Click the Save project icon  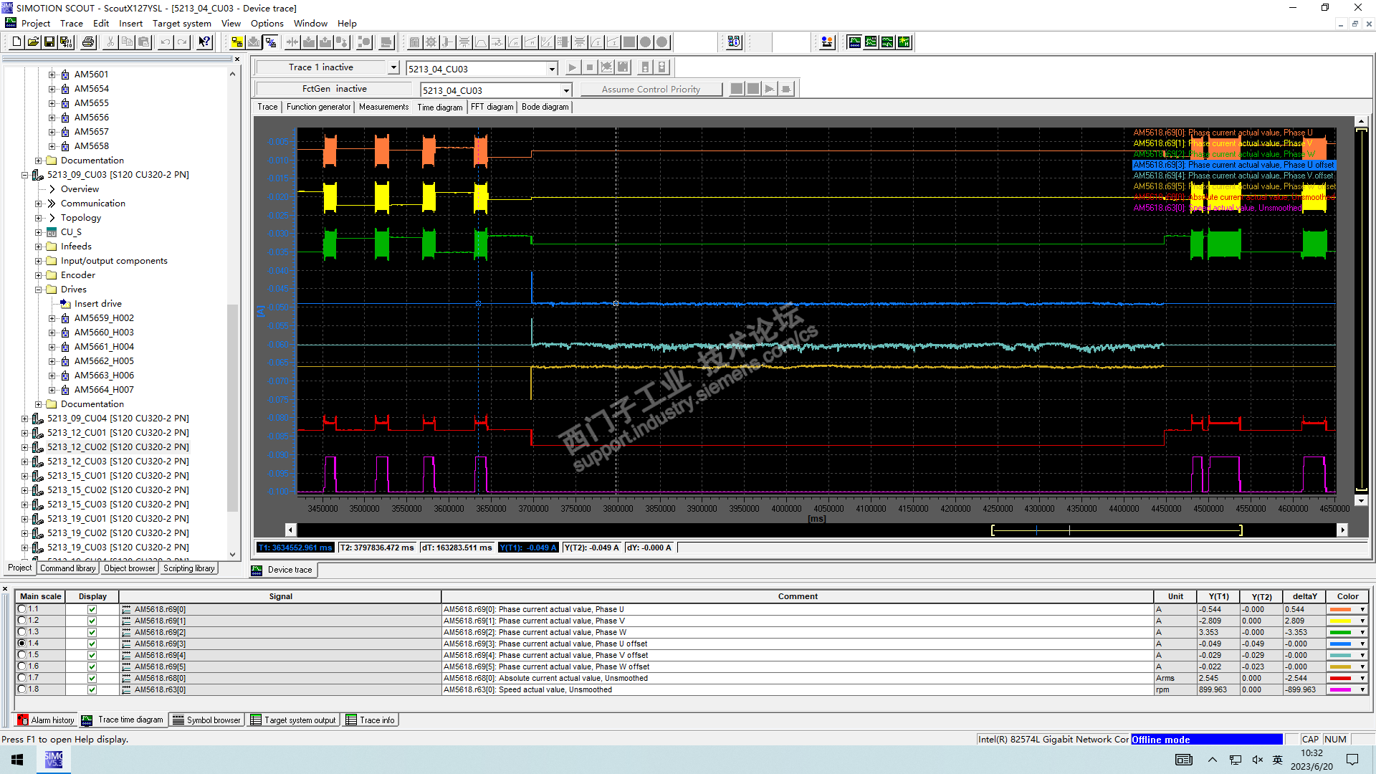(49, 42)
